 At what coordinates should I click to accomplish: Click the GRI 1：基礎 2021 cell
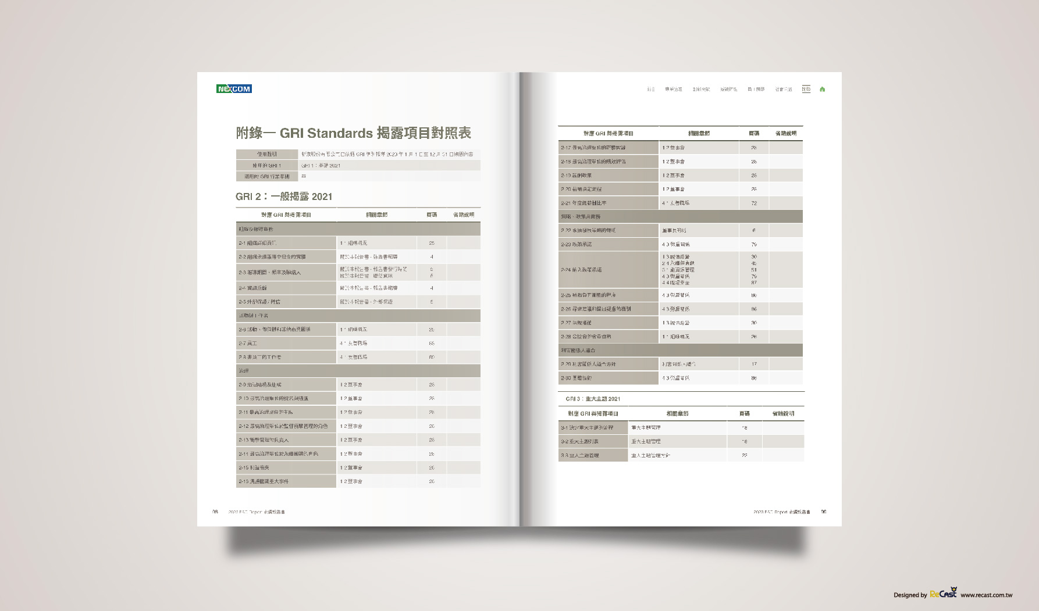click(390, 165)
